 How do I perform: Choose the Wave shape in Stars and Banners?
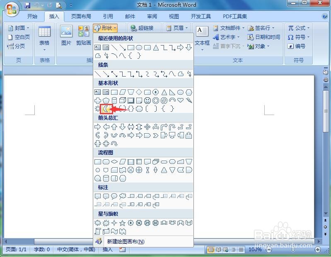click(x=114, y=231)
